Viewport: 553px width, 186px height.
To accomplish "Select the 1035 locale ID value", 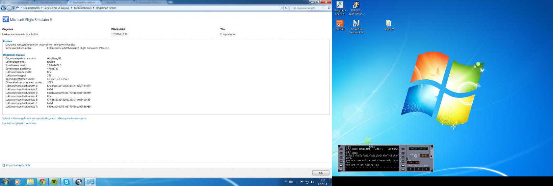I will tap(50, 82).
